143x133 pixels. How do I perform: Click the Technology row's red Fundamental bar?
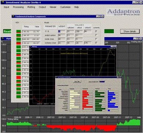(x=87, y=107)
